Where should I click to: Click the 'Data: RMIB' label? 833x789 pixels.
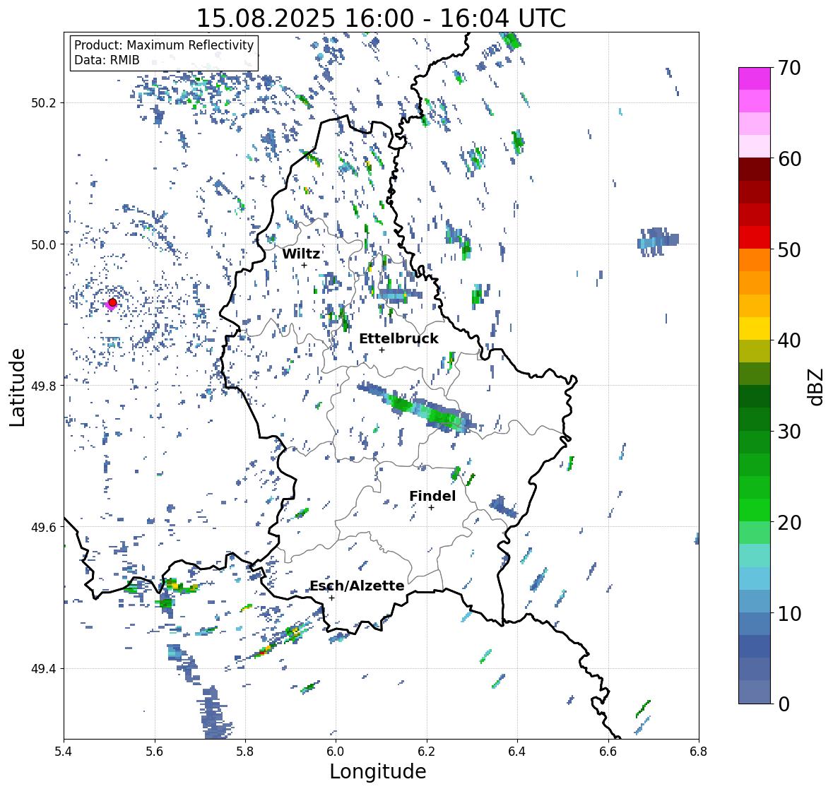[x=107, y=60]
